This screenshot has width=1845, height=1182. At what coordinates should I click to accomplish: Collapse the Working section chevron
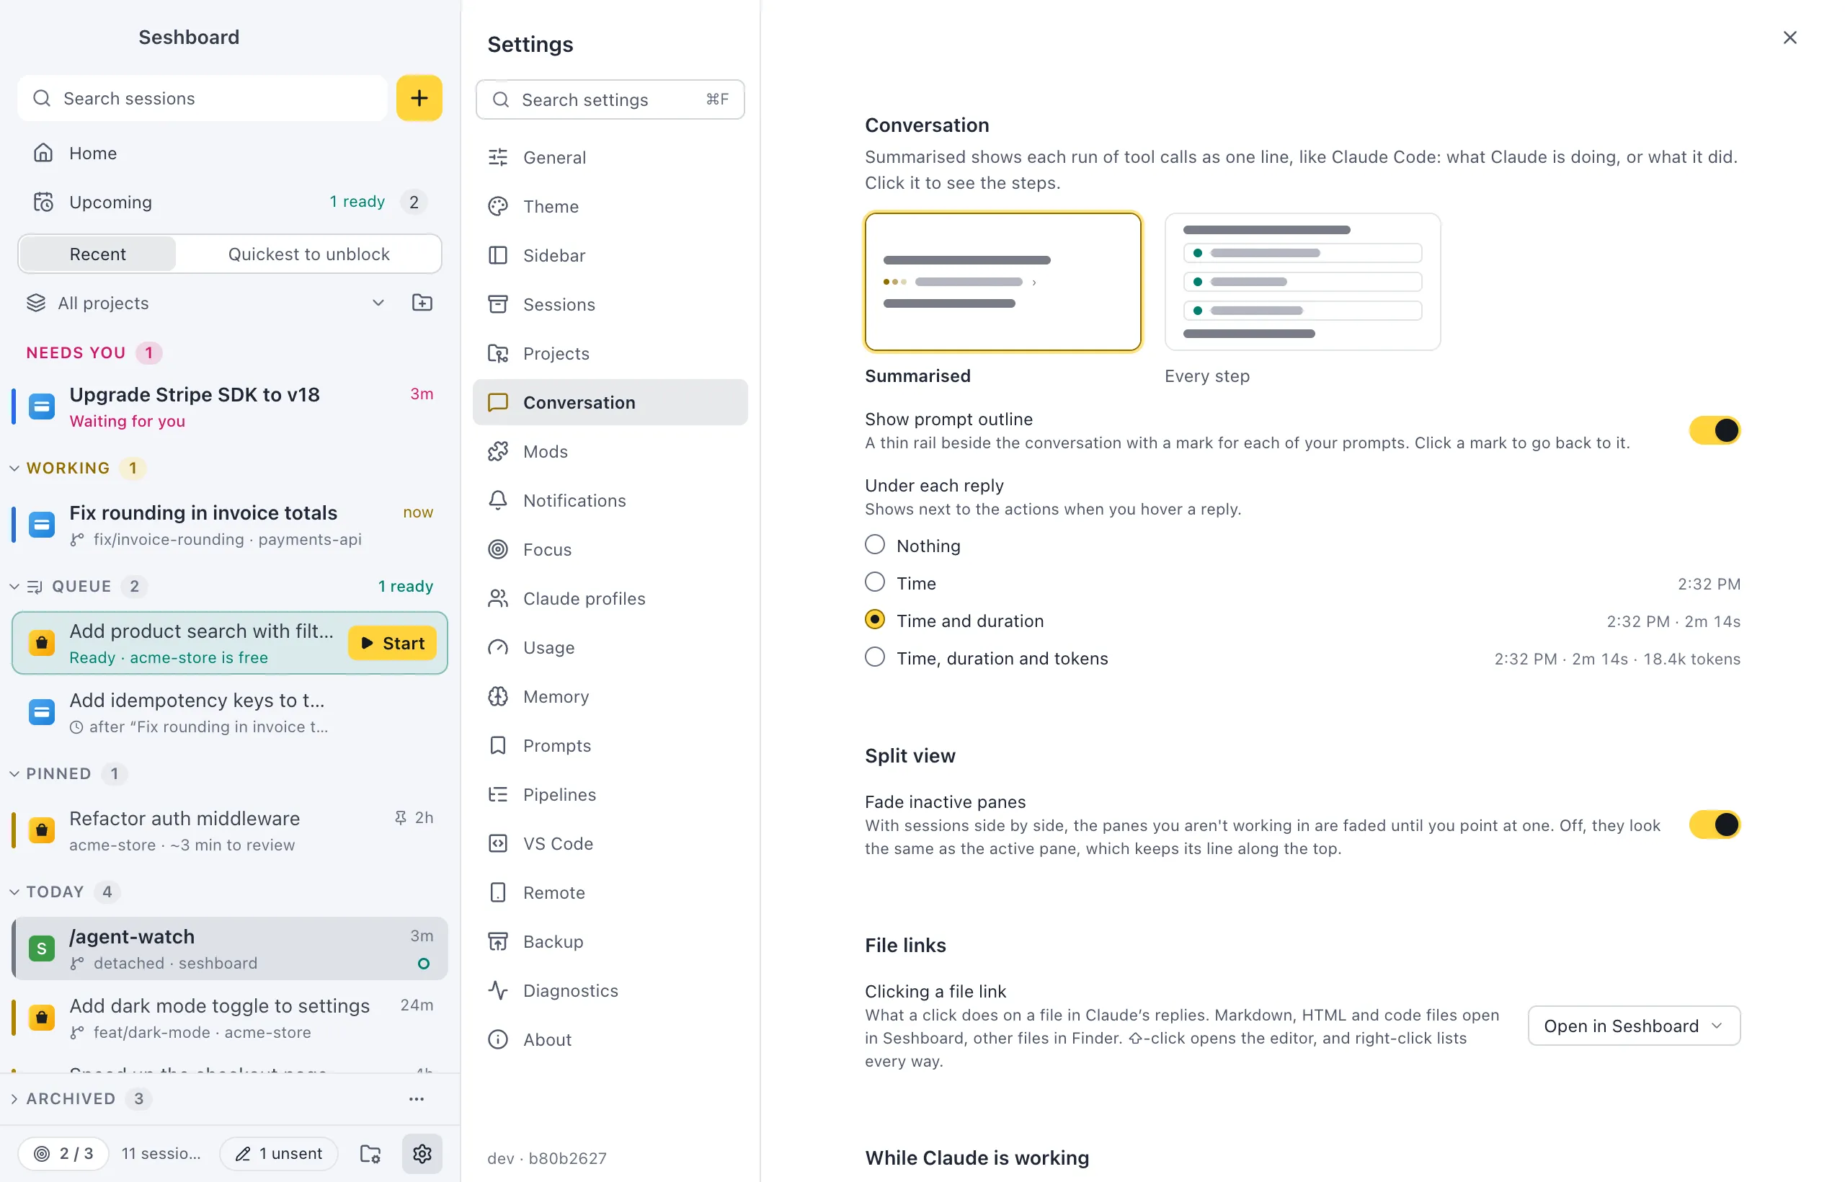click(14, 468)
